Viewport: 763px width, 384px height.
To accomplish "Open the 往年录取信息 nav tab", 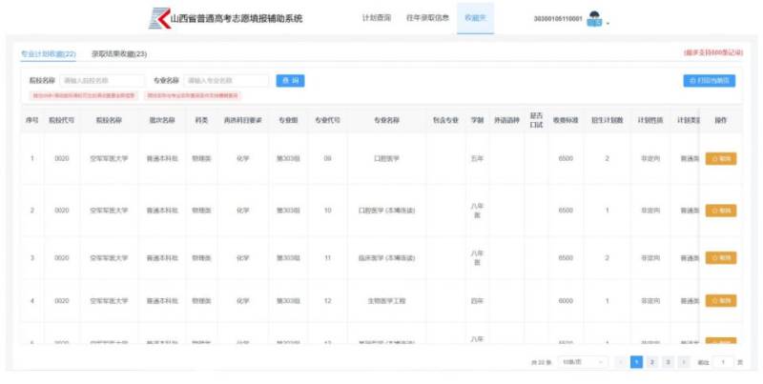I will pos(427,18).
